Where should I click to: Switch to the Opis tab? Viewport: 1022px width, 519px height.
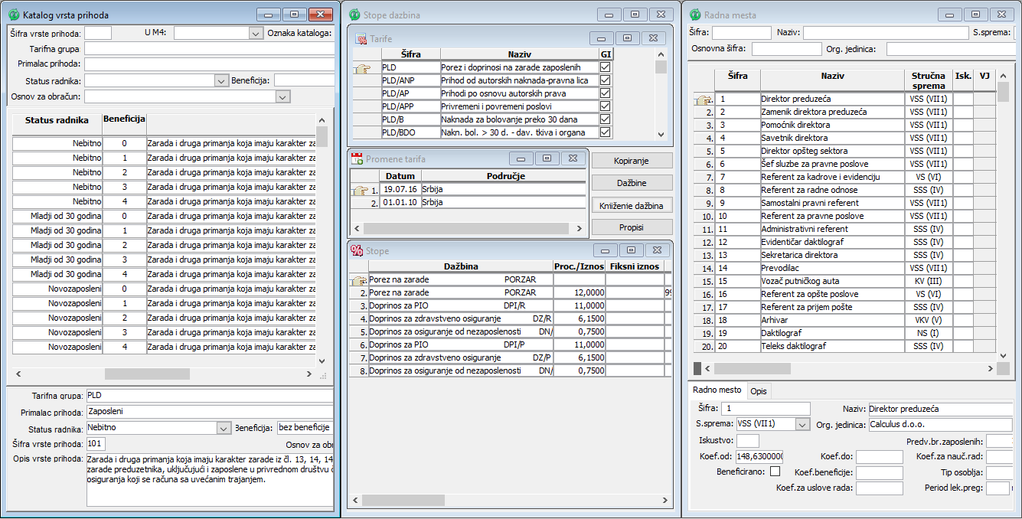point(758,391)
